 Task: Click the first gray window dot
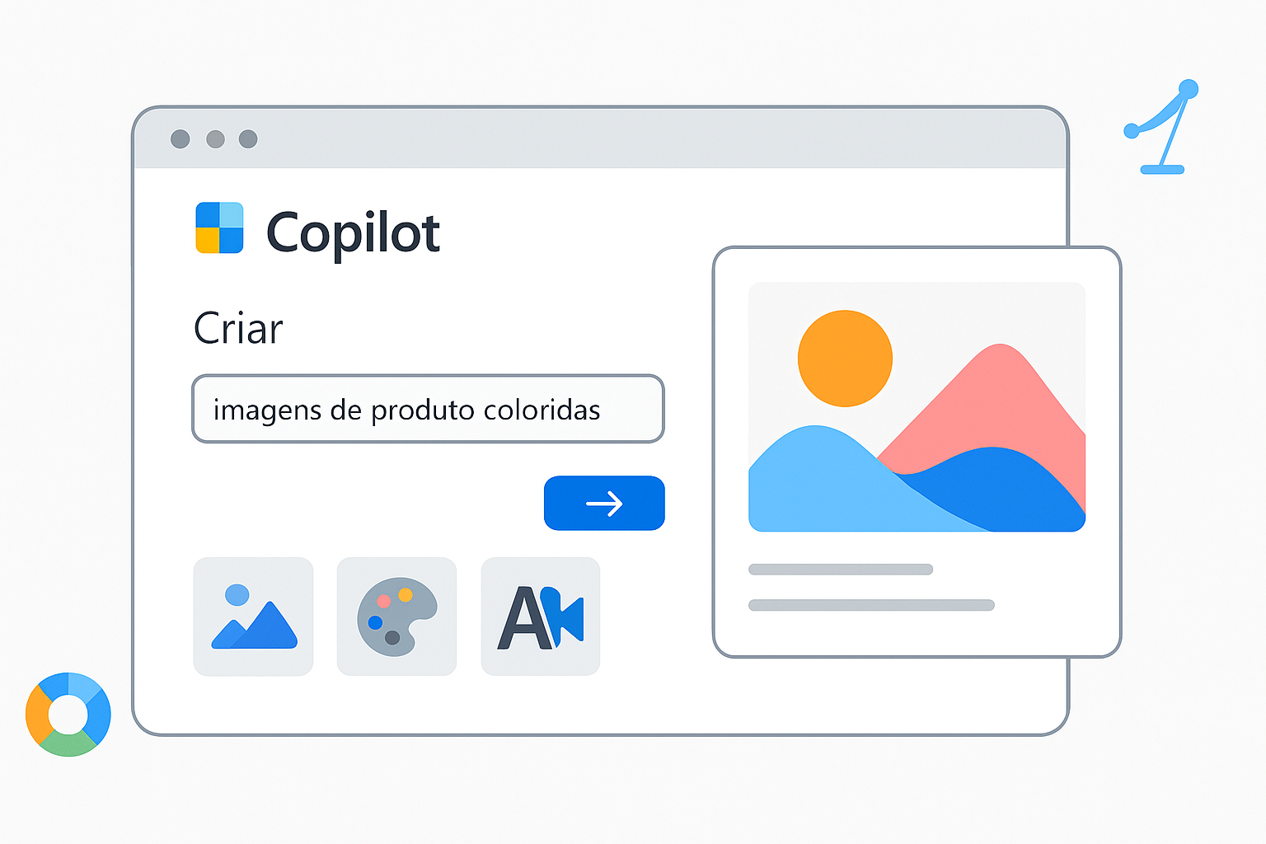(x=181, y=139)
